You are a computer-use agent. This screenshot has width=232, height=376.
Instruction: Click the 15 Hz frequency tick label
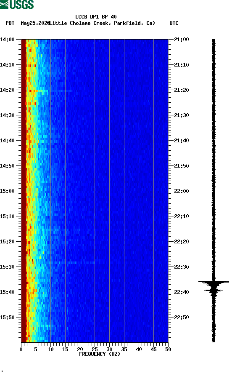(x=66, y=349)
